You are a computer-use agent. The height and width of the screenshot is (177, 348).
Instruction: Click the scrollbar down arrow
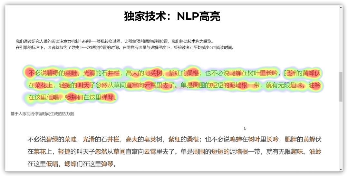341,170
